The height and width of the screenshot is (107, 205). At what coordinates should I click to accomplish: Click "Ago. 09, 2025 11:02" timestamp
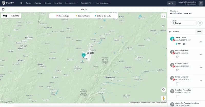pyautogui.click(x=182, y=92)
